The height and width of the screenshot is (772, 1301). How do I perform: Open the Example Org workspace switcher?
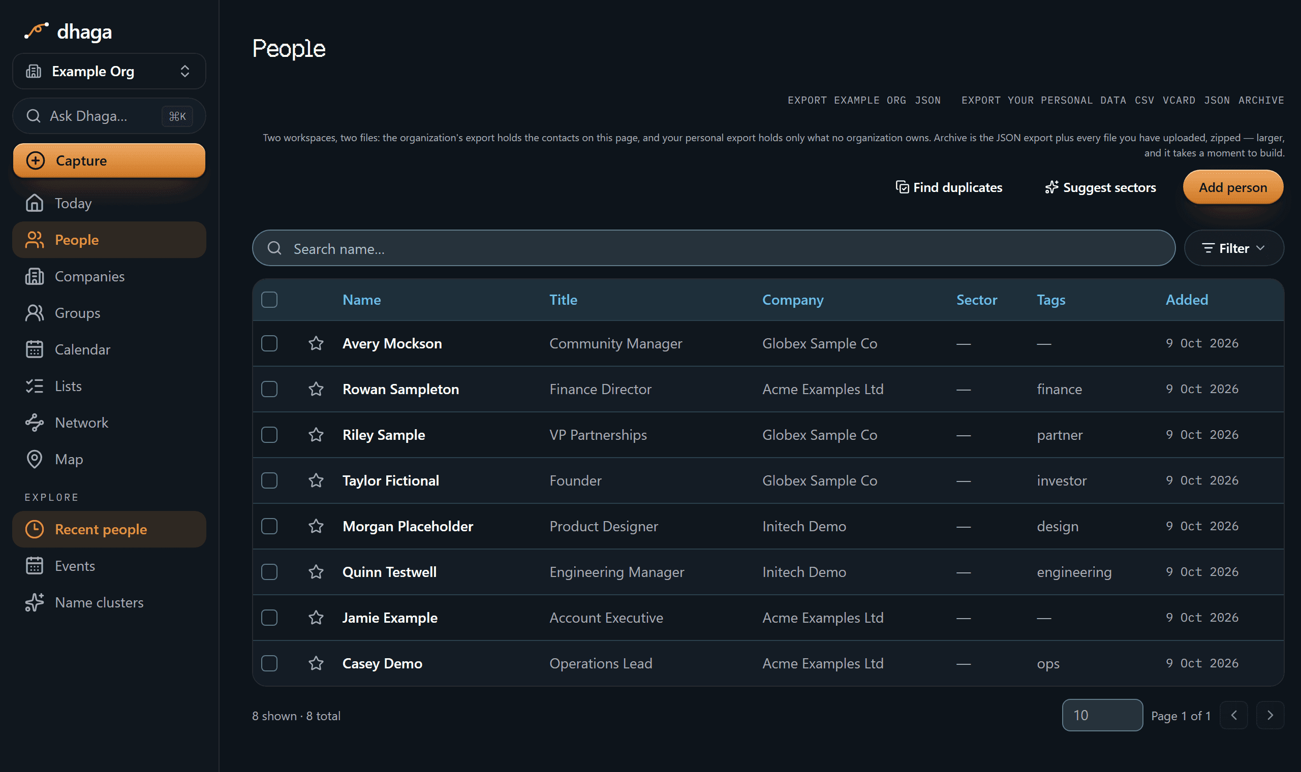(x=109, y=71)
